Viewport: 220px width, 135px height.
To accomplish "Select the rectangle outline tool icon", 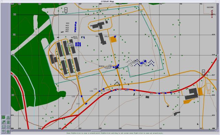I will coord(8,127).
